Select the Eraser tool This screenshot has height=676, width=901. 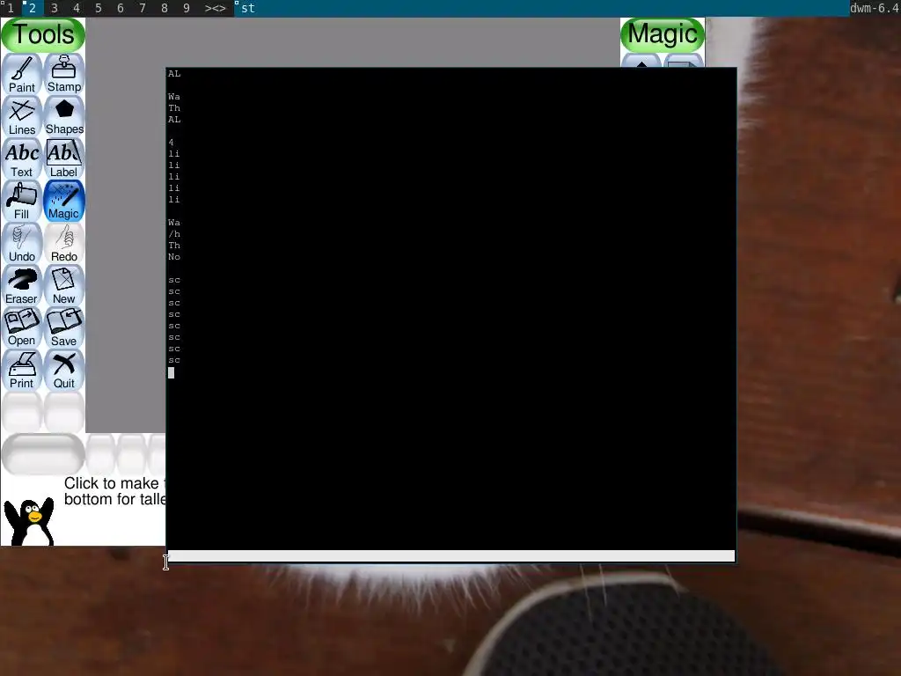(x=22, y=286)
